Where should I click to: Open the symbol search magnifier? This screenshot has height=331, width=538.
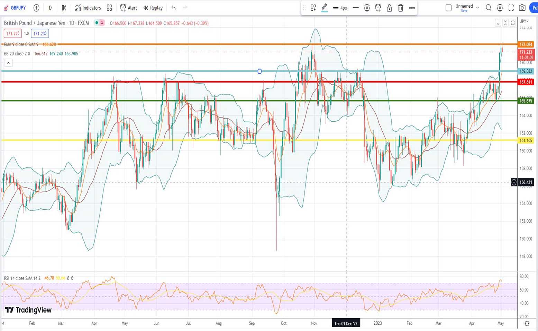489,8
